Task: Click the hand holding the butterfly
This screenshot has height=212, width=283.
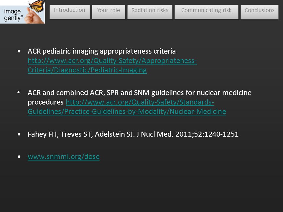Action: point(33,17)
